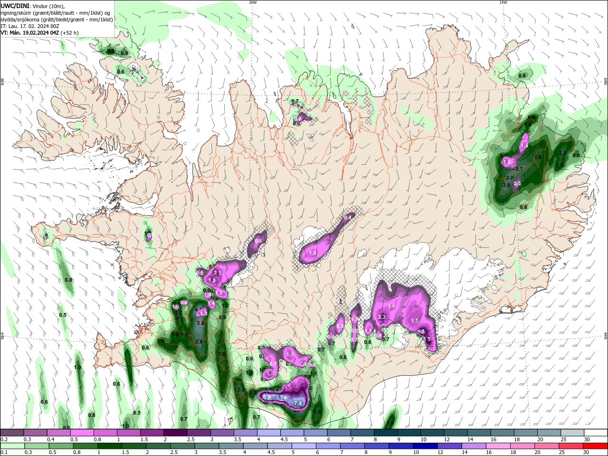Select the dark mauve snow swatch right of 0.2
Image resolution: width=608 pixels, height=456 pixels.
coord(12,433)
